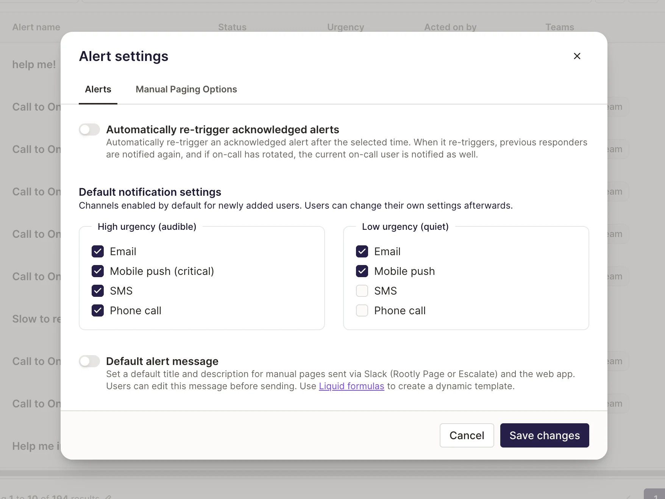Uncheck Email under High urgency
665x499 pixels.
click(x=98, y=251)
